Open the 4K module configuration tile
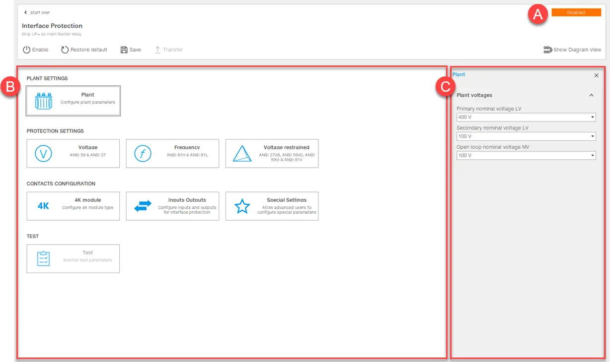610x362 pixels. [73, 206]
